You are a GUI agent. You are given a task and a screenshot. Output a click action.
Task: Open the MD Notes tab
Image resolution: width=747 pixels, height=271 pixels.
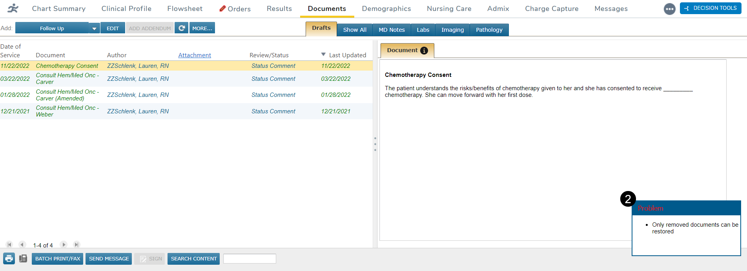391,30
